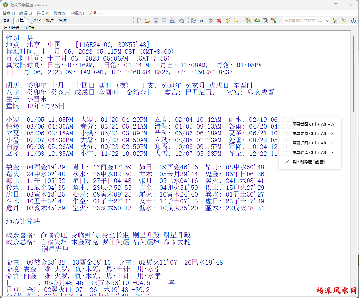
Task: Open the 检视(V) menu
Action: 77,13
